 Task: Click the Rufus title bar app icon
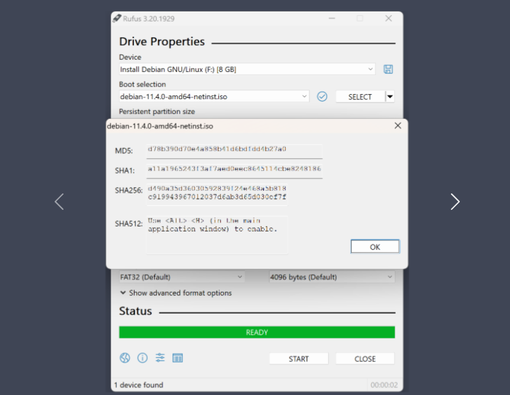point(117,18)
